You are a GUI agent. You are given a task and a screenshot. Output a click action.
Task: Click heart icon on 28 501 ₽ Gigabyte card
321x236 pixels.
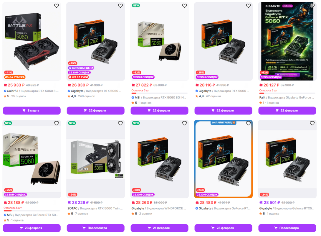pyautogui.click(x=312, y=123)
